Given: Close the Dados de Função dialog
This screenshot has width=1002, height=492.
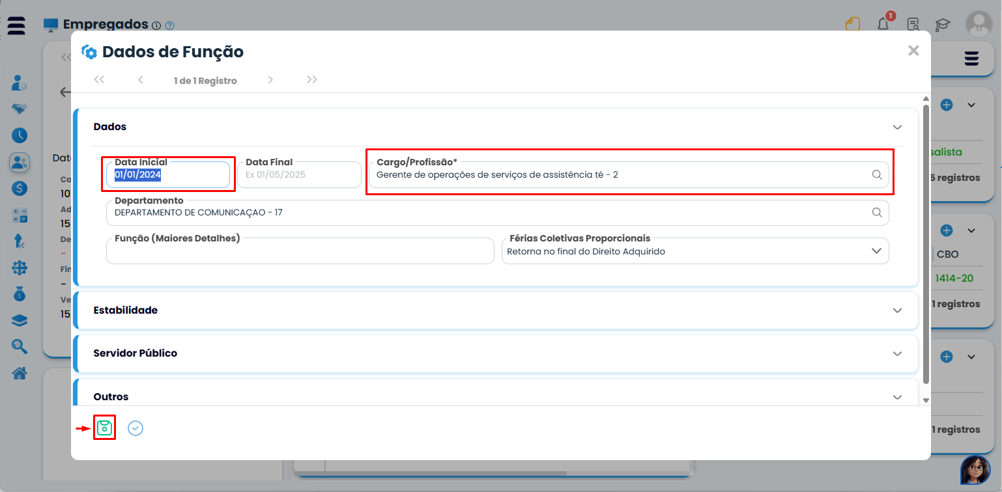Looking at the screenshot, I should (x=913, y=51).
